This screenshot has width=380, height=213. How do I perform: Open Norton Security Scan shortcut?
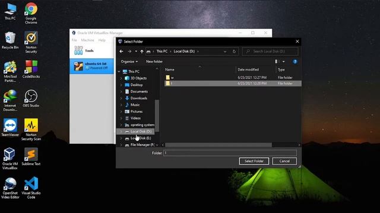31,130
